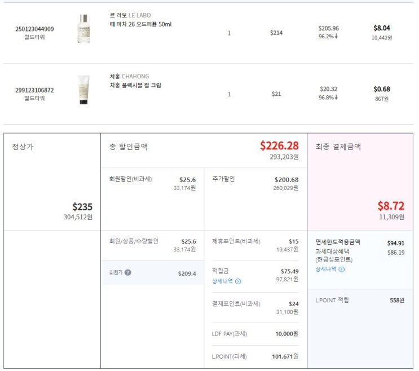The height and width of the screenshot is (371, 419).
Task: Open product name 차홍 플렉시블 컬 크림
Action: click(x=135, y=85)
